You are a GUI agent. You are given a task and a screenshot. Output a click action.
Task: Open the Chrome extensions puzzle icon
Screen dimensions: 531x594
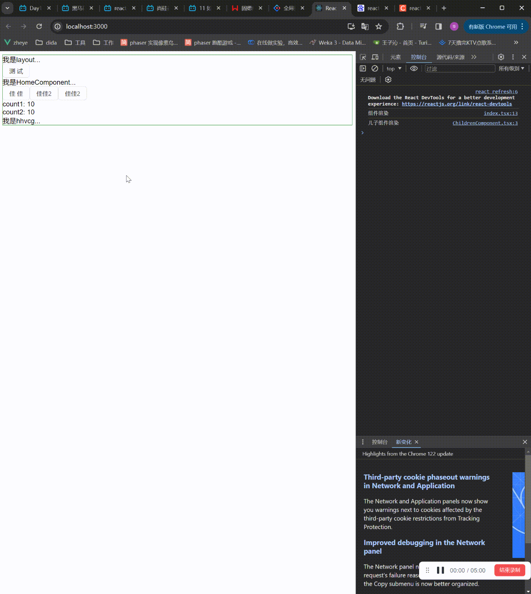pyautogui.click(x=400, y=27)
